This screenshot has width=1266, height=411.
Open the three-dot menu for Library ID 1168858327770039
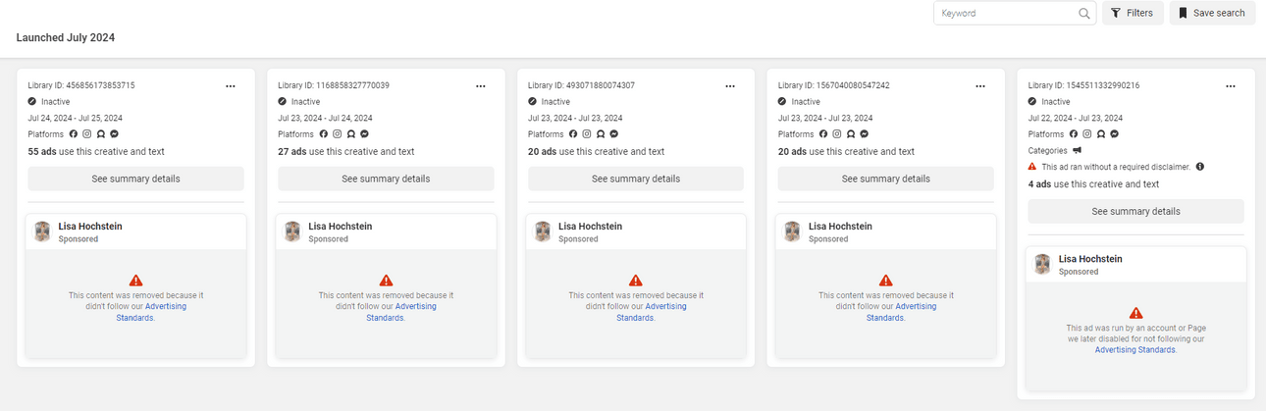click(481, 86)
